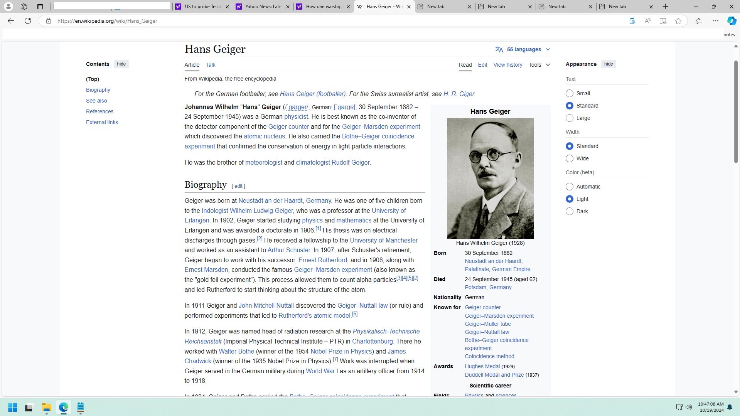View site information padlock icon
Screen dimensions: 740x416
click(49, 21)
